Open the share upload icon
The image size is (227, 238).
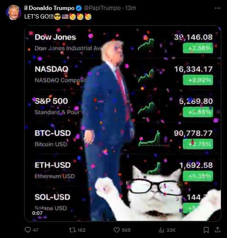[217, 230]
